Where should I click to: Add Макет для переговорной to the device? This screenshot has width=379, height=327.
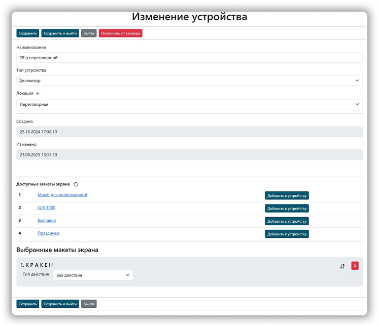(x=287, y=195)
